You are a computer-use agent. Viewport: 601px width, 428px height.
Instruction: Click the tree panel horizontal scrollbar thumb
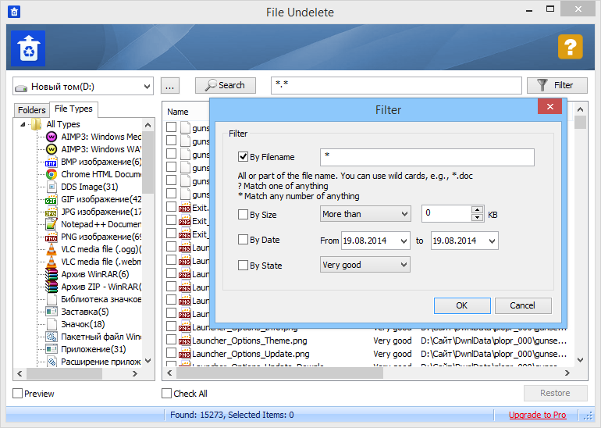coord(64,373)
